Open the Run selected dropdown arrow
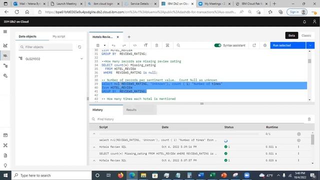The height and width of the screenshot is (180, 320). [x=310, y=45]
